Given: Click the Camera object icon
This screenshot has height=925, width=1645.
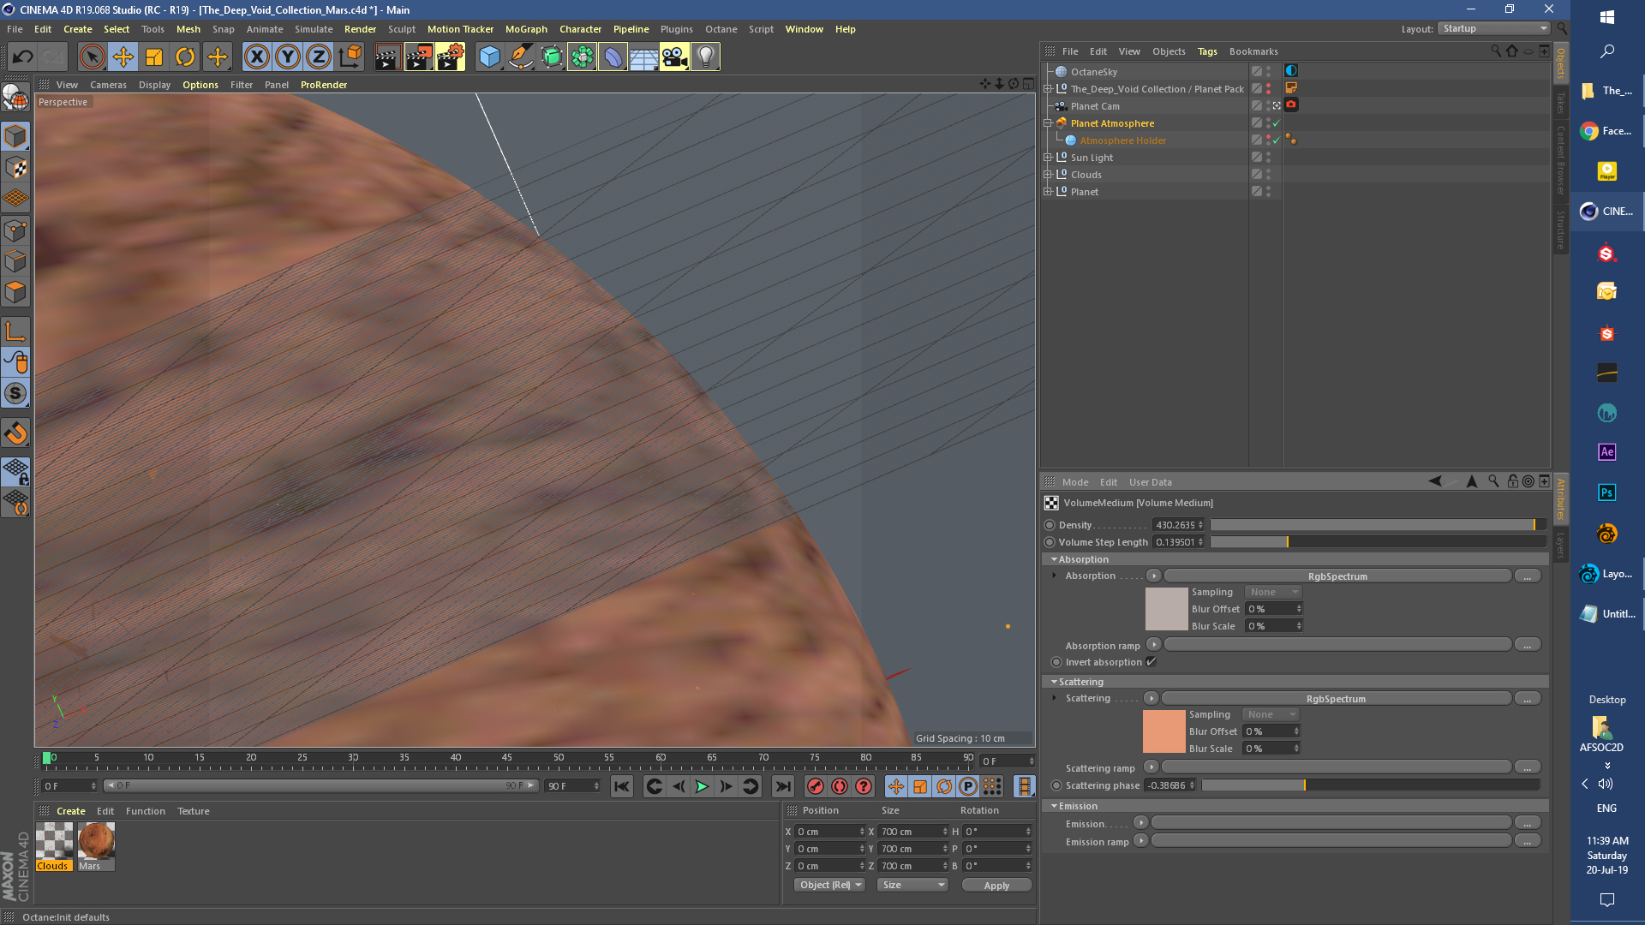Looking at the screenshot, I should tap(674, 57).
